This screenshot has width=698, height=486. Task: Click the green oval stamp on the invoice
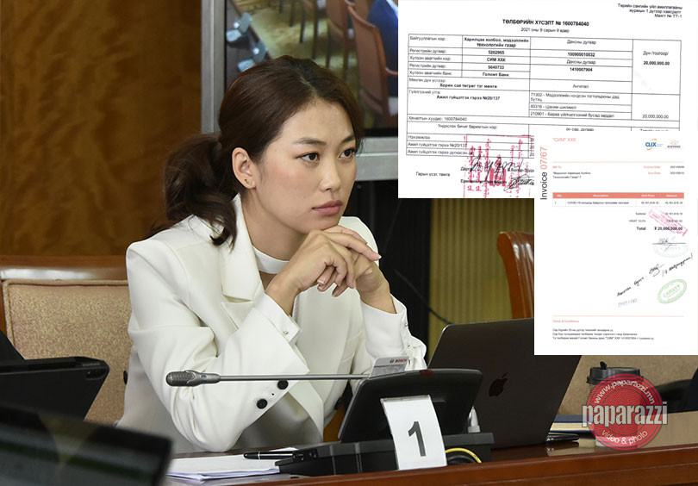pos(672,291)
